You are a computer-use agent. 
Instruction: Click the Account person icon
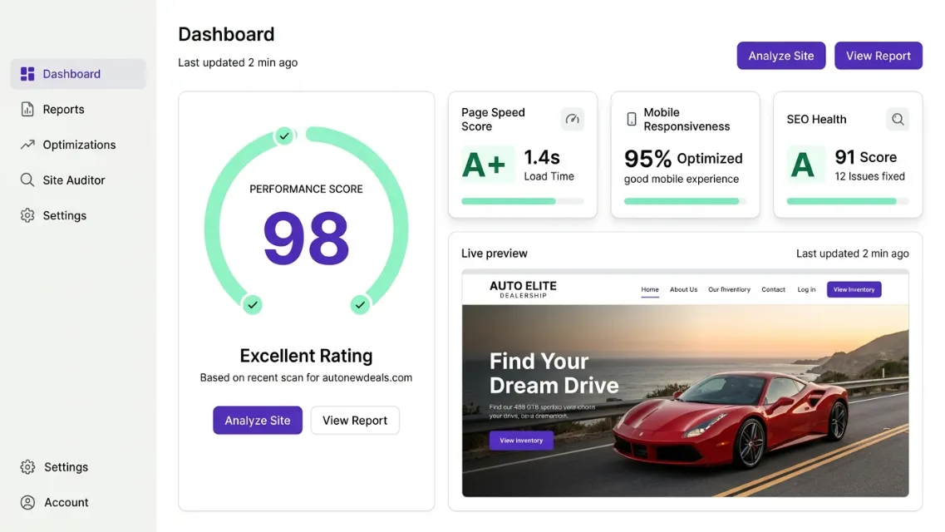pos(27,502)
